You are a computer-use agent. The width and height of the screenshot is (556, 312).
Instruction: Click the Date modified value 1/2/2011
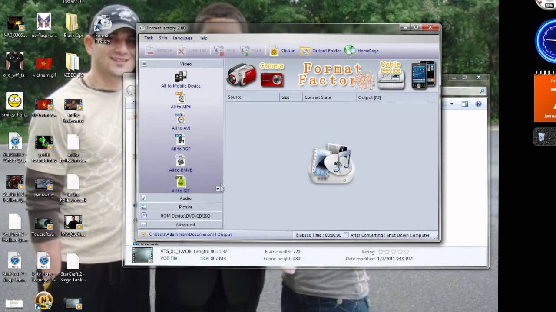(x=395, y=259)
